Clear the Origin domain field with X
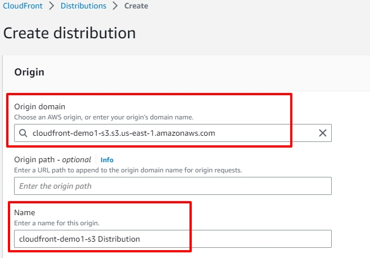Viewport: 370px width, 258px height. tap(323, 133)
